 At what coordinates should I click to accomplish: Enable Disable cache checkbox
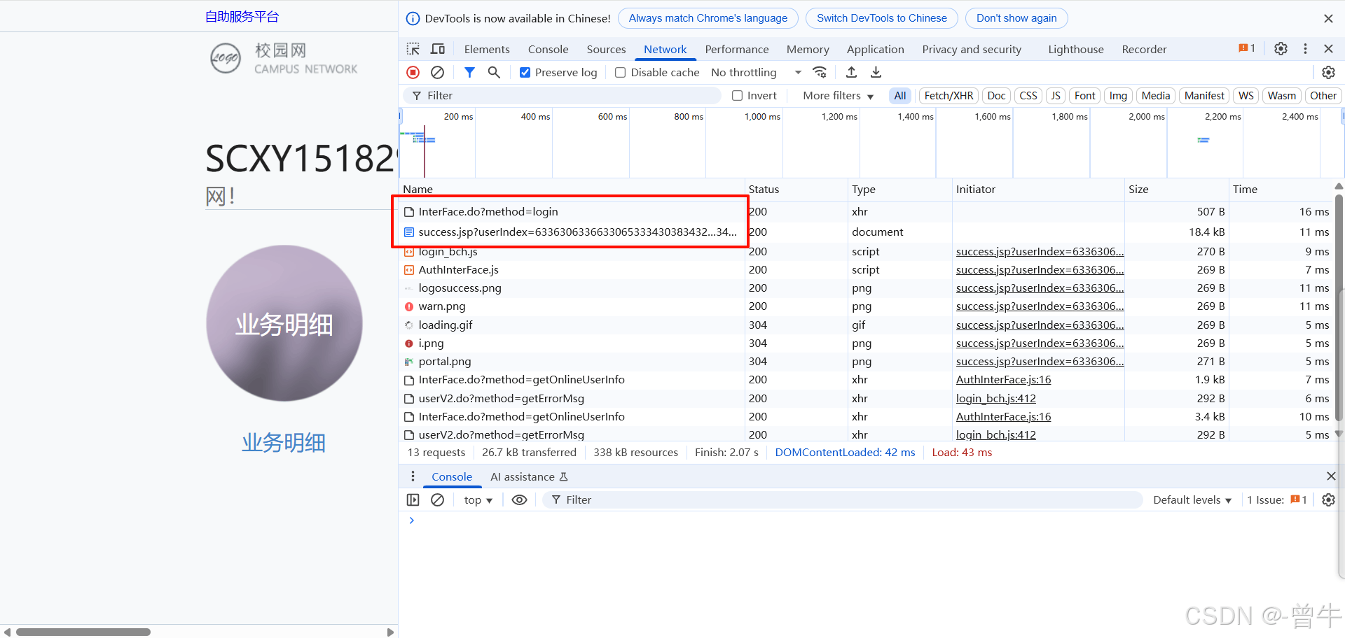tap(620, 72)
